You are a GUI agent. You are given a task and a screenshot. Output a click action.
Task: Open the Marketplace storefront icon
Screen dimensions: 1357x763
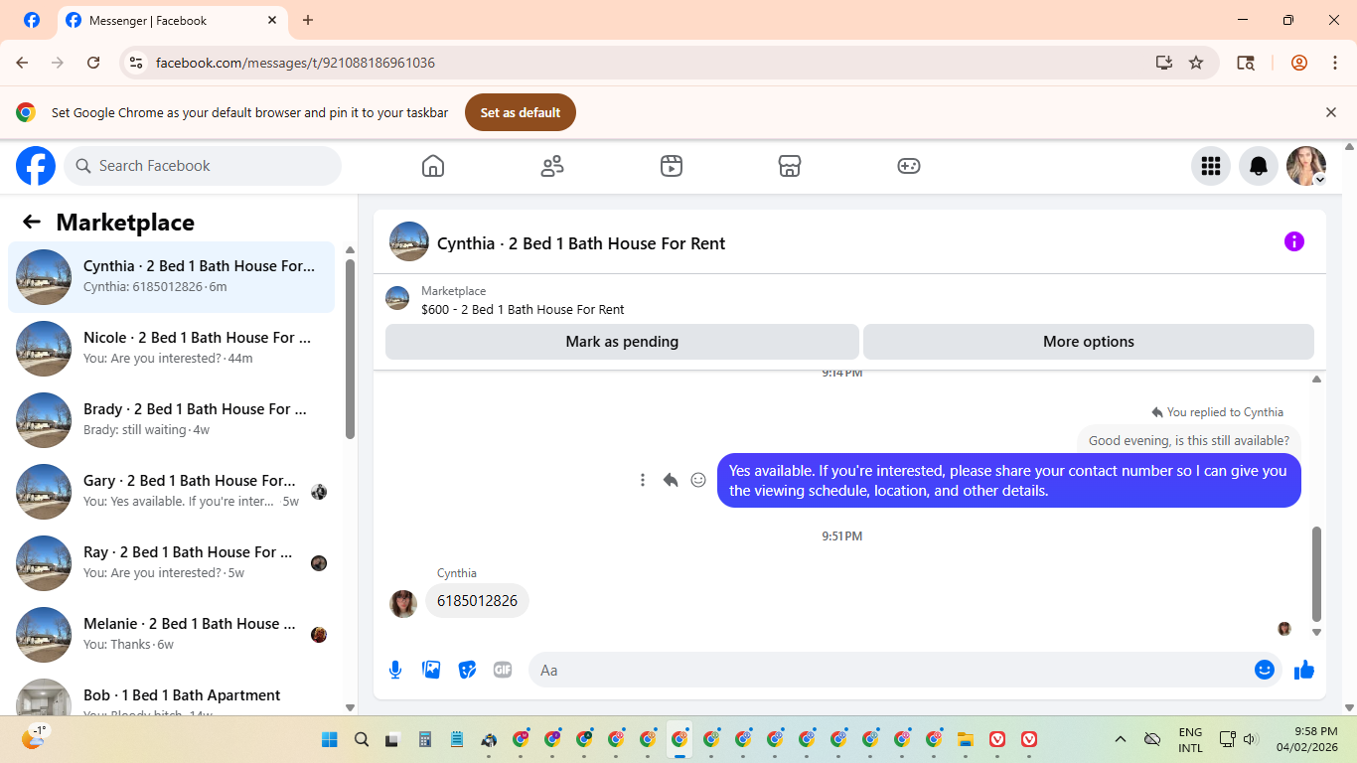click(790, 166)
